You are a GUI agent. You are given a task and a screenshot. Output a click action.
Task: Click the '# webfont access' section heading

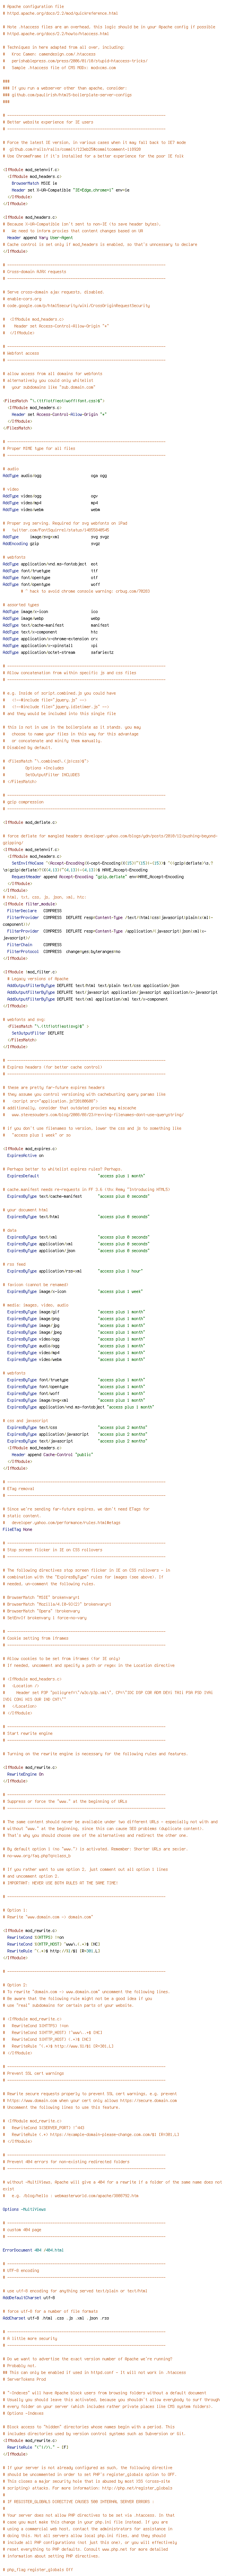(x=21, y=353)
